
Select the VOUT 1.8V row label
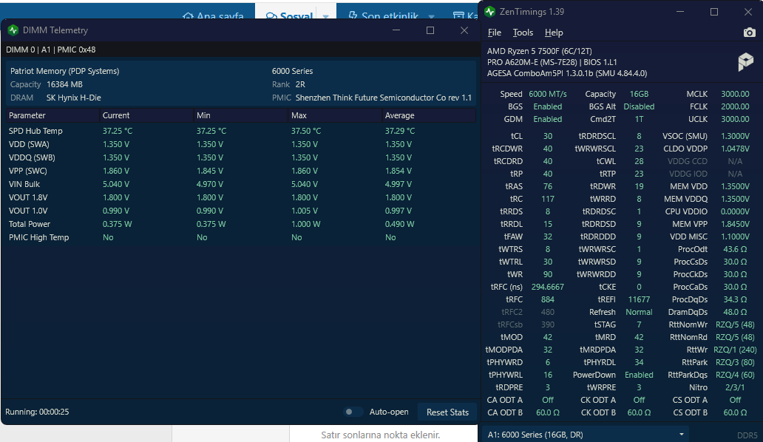tap(28, 197)
